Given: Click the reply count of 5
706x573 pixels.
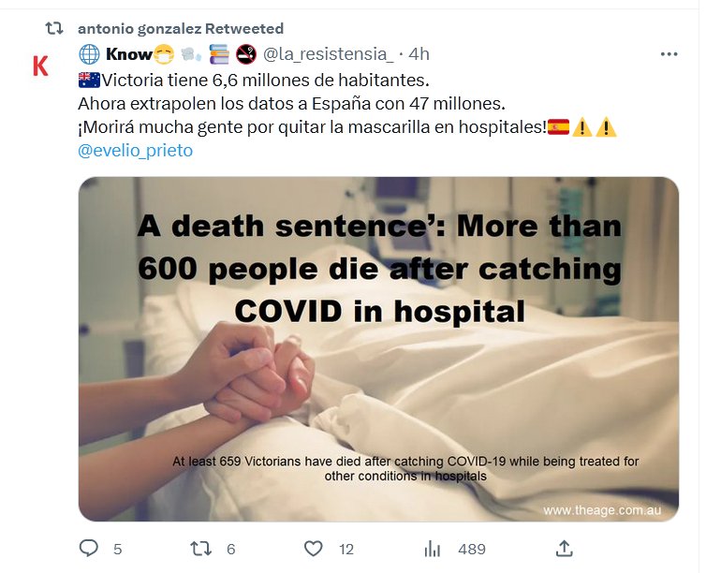Looking at the screenshot, I should (117, 550).
